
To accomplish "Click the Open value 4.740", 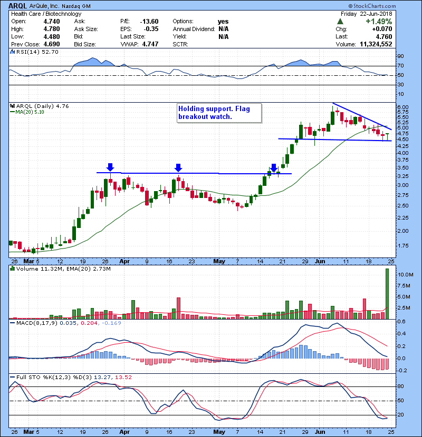I will [x=52, y=22].
